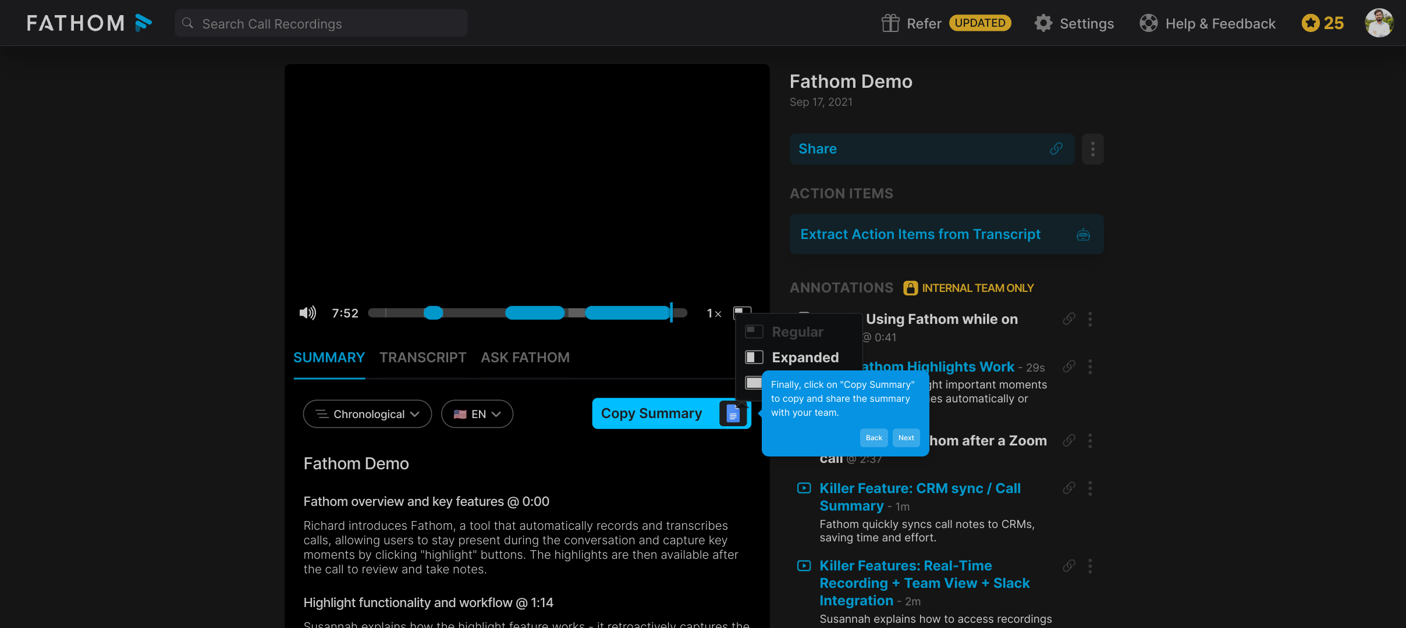Image resolution: width=1406 pixels, height=628 pixels.
Task: Open the Chronological sort dropdown
Action: [367, 414]
